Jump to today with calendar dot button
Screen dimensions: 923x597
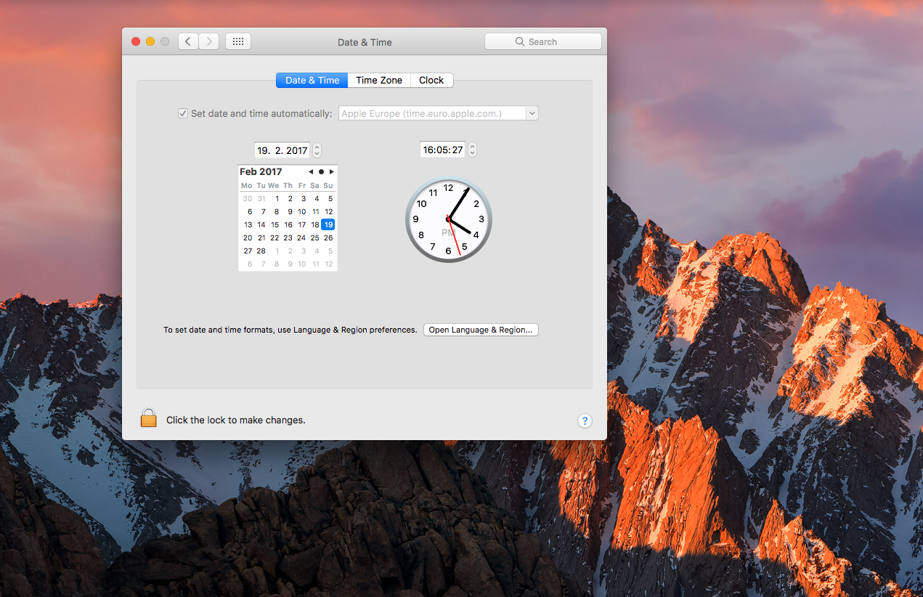tap(321, 172)
